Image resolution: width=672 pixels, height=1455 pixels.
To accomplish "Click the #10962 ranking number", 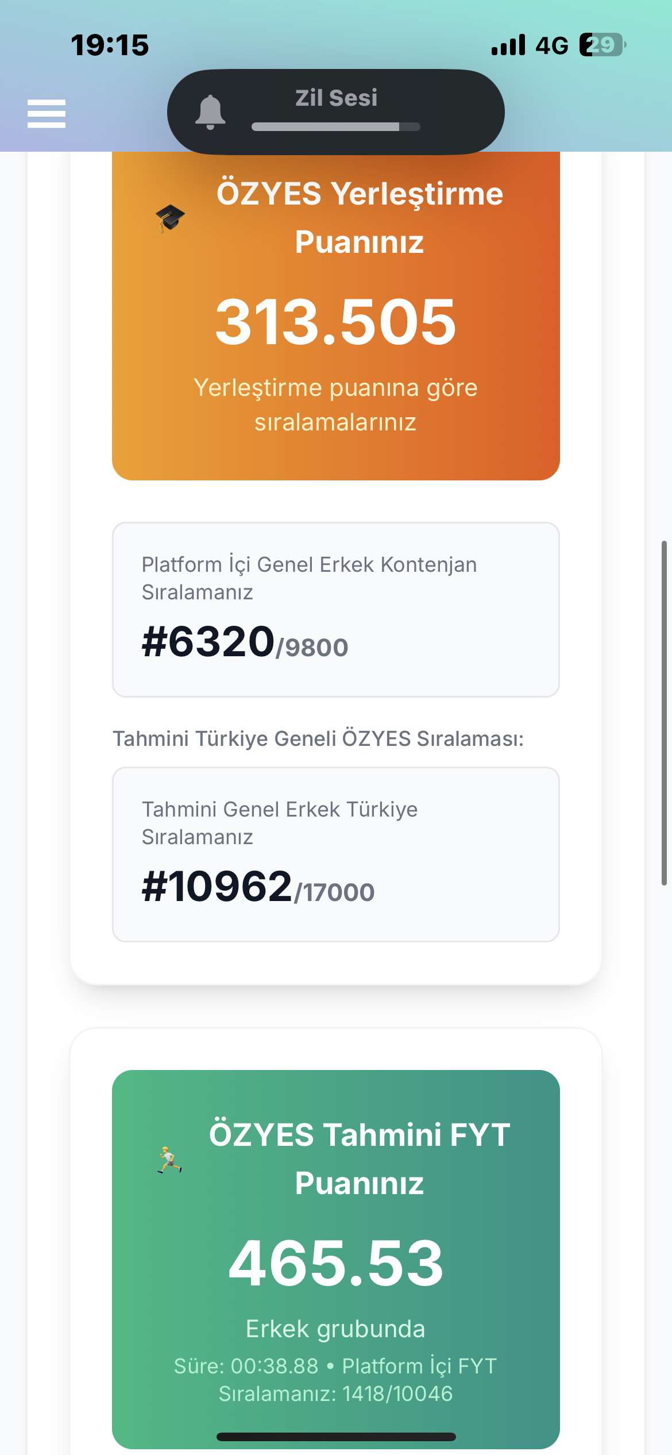I will [x=218, y=887].
